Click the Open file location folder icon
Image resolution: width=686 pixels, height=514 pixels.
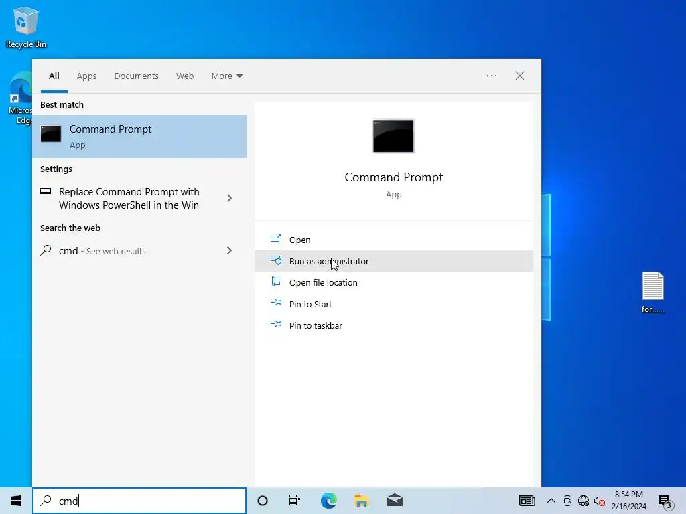coord(275,281)
